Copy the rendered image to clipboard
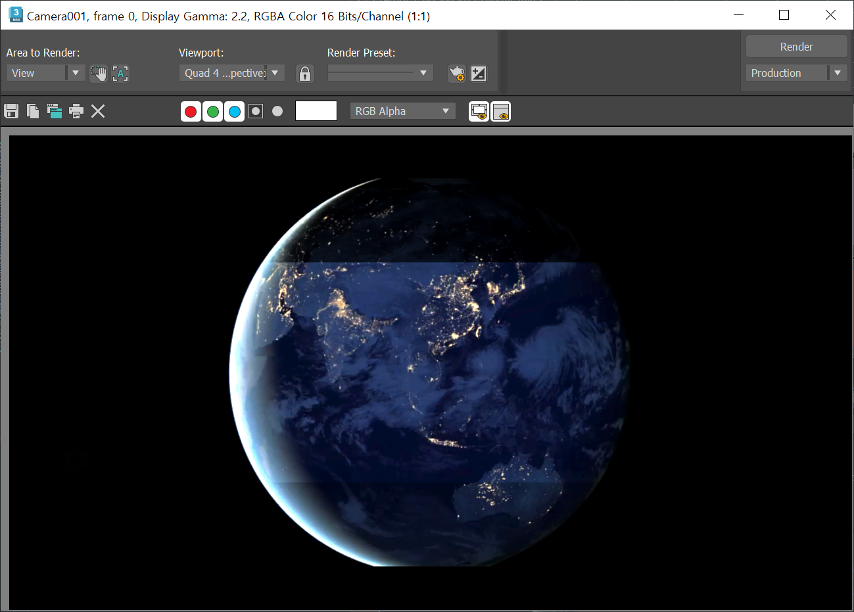 pos(33,111)
